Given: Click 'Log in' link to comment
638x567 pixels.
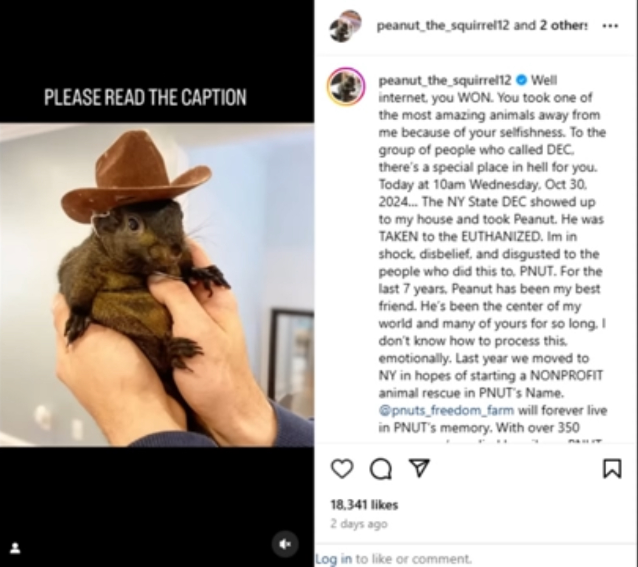Looking at the screenshot, I should click(333, 559).
